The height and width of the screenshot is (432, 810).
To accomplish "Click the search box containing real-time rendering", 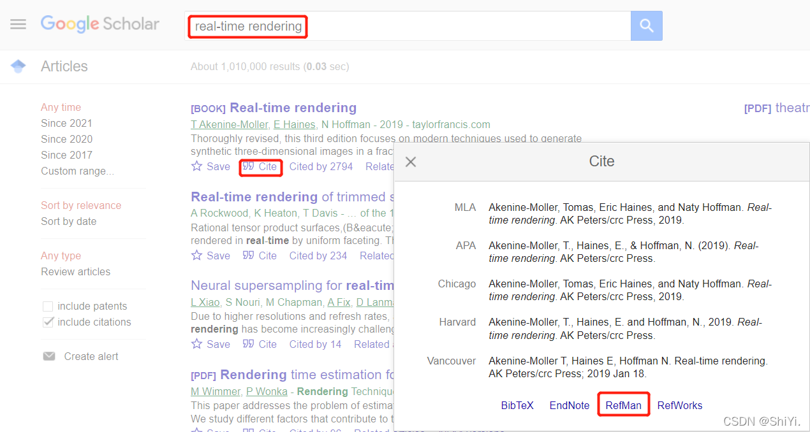I will click(408, 26).
